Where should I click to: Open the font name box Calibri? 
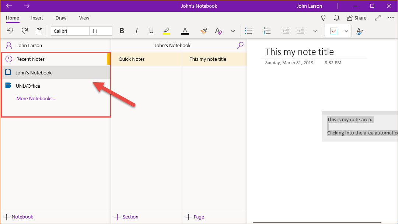70,31
